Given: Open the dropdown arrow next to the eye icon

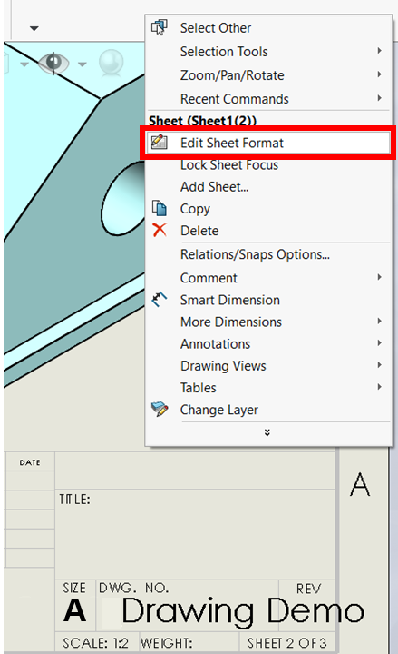Looking at the screenshot, I should point(82,64).
